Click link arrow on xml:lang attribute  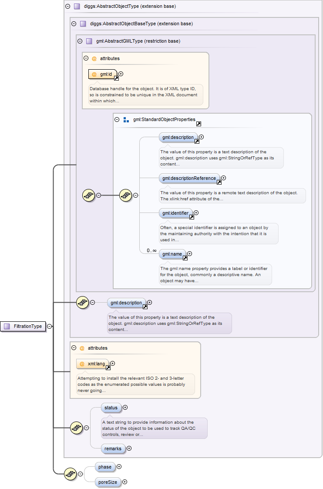pyautogui.click(x=108, y=368)
